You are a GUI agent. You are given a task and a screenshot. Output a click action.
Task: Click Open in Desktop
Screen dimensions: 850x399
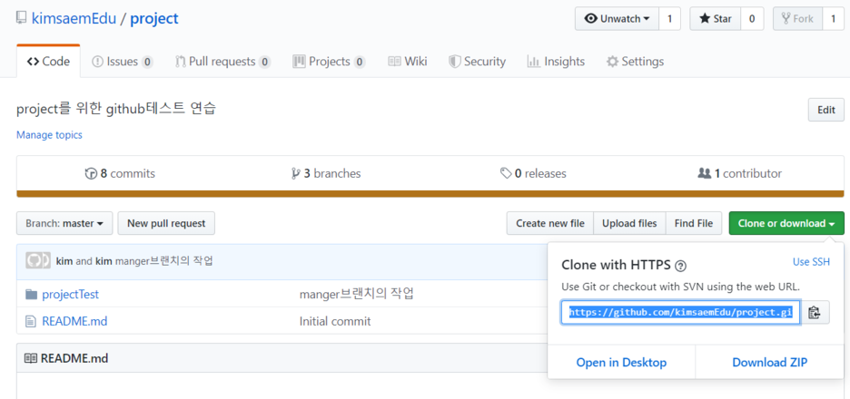(x=621, y=362)
